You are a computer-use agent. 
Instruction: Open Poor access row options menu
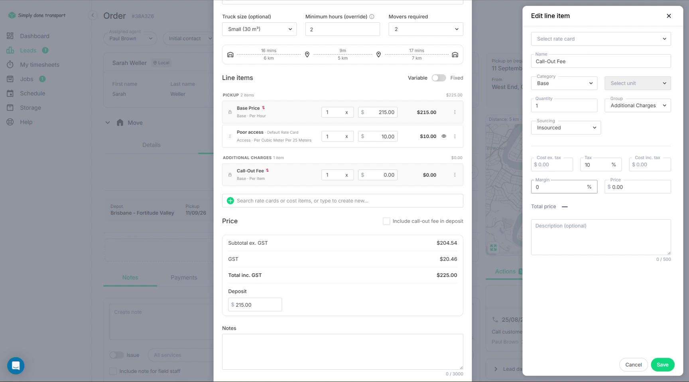(455, 136)
